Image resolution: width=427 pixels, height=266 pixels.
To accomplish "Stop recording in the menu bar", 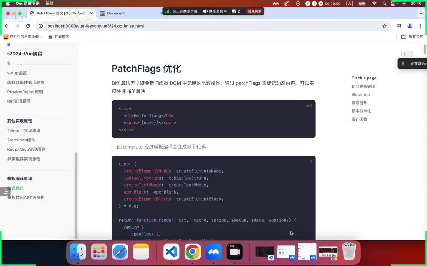I will point(321,4).
